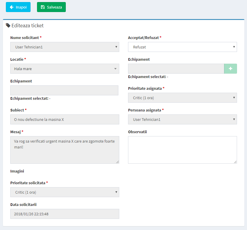Expand the Nume solicitant dropdown
Image resolution: width=247 pixels, height=230 pixels.
(65, 47)
